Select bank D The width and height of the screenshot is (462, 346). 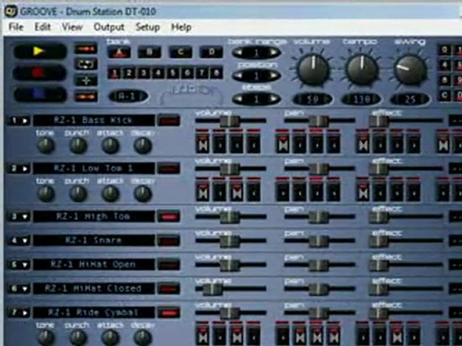click(x=211, y=52)
